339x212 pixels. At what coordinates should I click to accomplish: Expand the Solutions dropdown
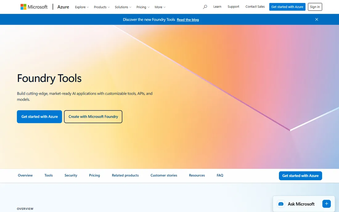(x=123, y=7)
